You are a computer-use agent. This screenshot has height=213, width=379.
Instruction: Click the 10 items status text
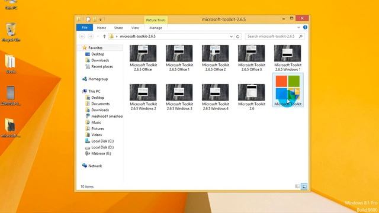pos(87,187)
